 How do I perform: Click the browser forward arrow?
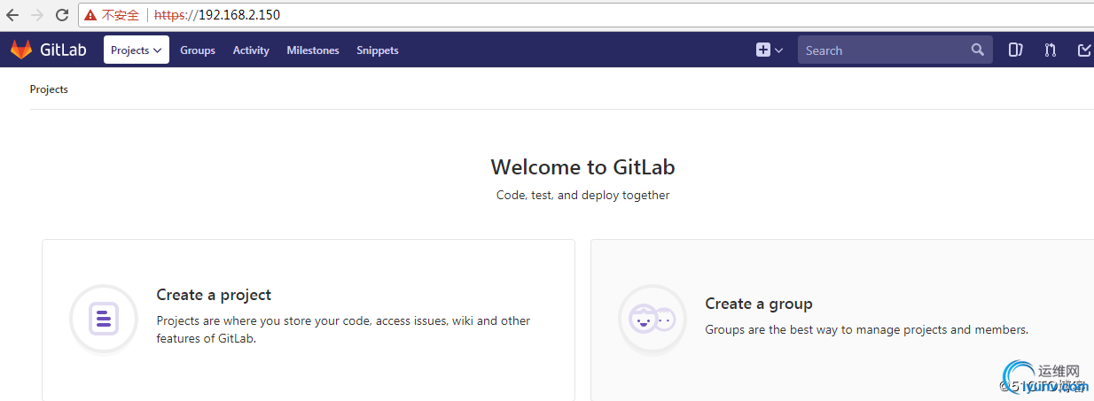click(x=37, y=15)
